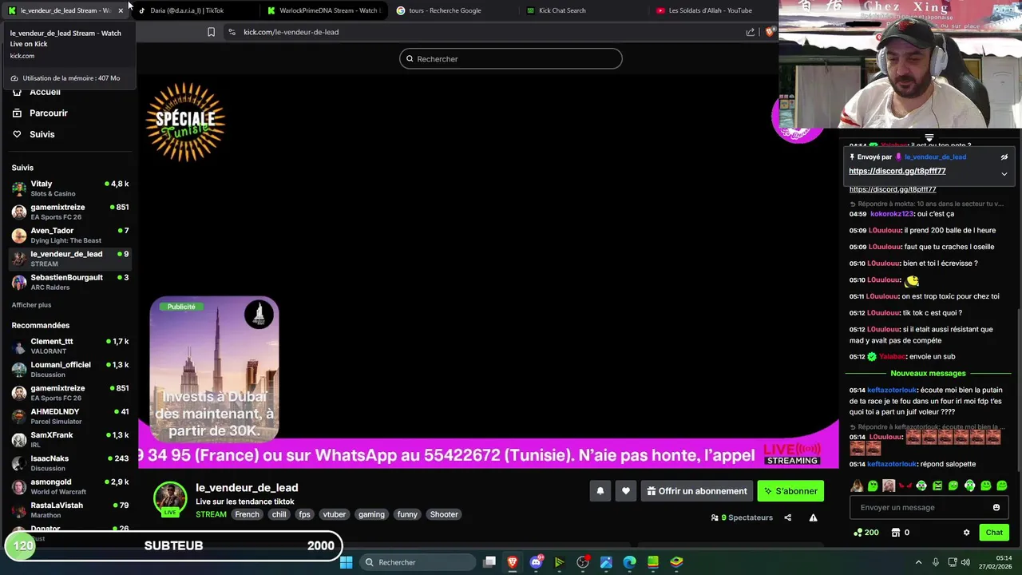This screenshot has height=575, width=1022.
Task: Expand the pinned message chevron
Action: 1004,173
